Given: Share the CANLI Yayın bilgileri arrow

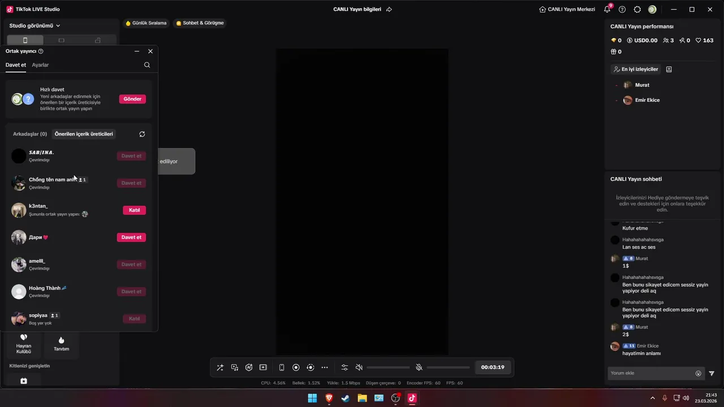Looking at the screenshot, I should click(x=389, y=10).
